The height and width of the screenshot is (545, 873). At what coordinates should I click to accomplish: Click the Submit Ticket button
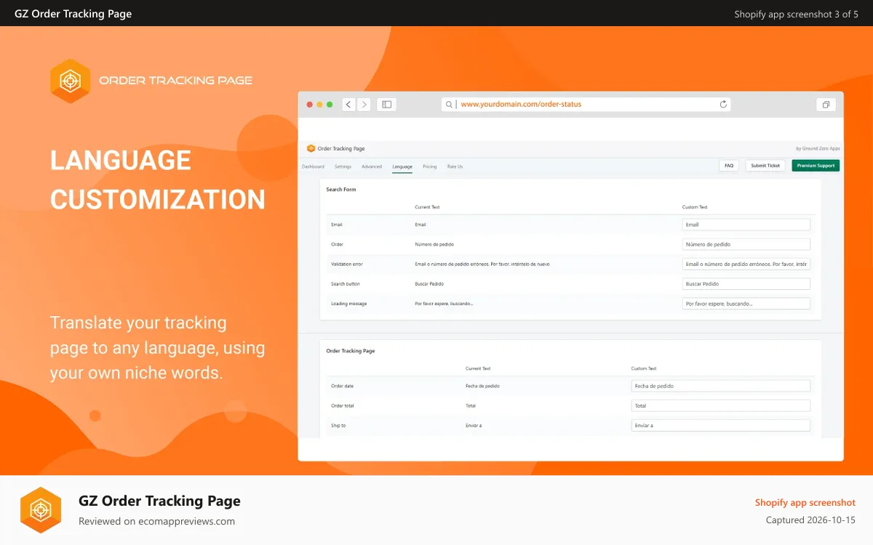click(x=765, y=166)
